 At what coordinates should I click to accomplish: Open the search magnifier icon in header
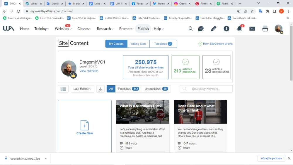[191, 28]
